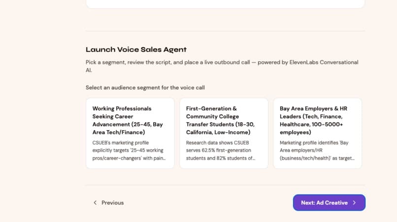
Task: Go to Next: Ad Creative step
Action: point(329,202)
